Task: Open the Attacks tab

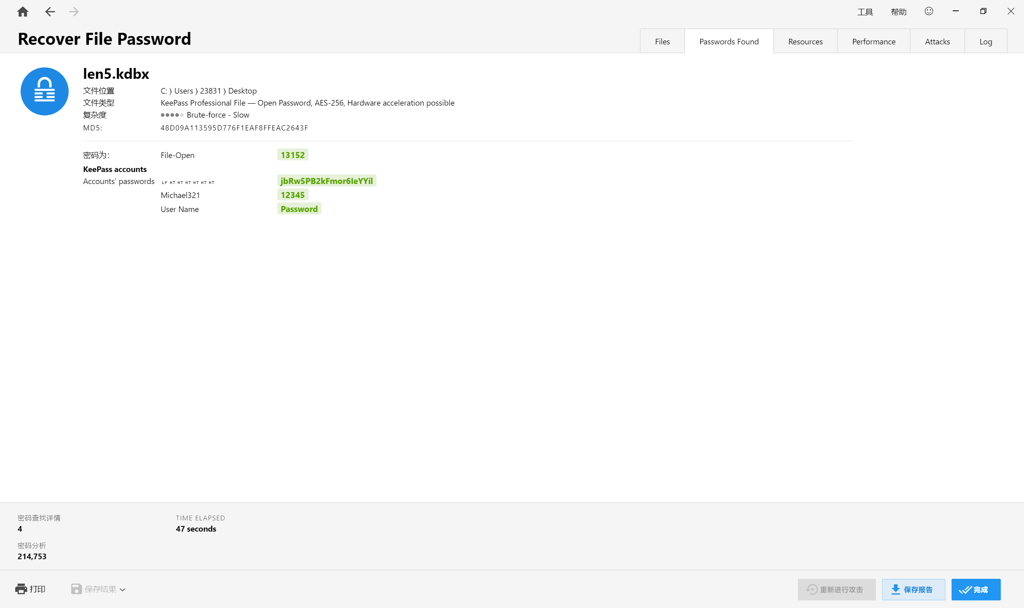Action: click(x=937, y=41)
